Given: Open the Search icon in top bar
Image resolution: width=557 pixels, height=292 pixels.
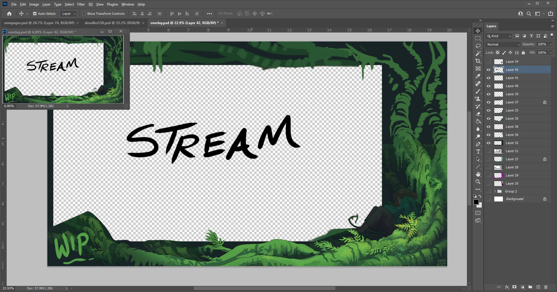Looking at the screenshot, I should 529,14.
